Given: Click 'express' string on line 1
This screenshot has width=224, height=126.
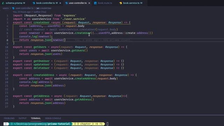Looking at the screenshot, I should [69, 15].
